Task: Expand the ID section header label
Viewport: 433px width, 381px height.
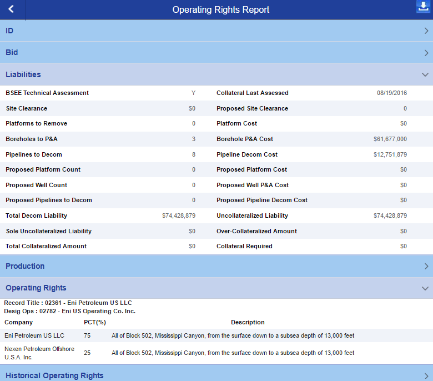Action: [x=9, y=31]
